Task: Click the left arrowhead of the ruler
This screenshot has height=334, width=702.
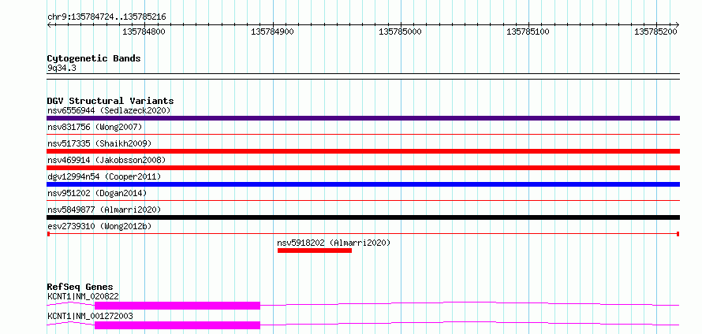Action: point(49,24)
